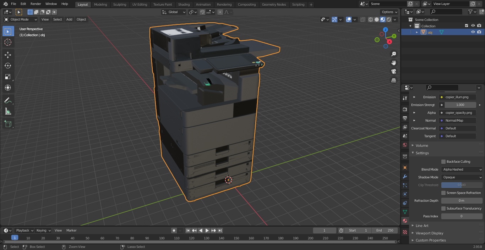Play the animation forward
The height and width of the screenshot is (250, 485).
coord(207,230)
